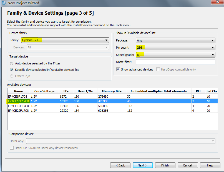Image resolution: width=224 pixels, height=172 pixels.
Task: Open the Package dropdown showing Any
Action: click(x=176, y=40)
